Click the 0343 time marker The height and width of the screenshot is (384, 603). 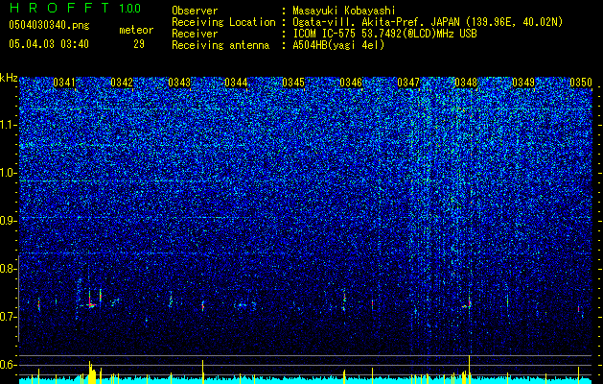pyautogui.click(x=179, y=83)
